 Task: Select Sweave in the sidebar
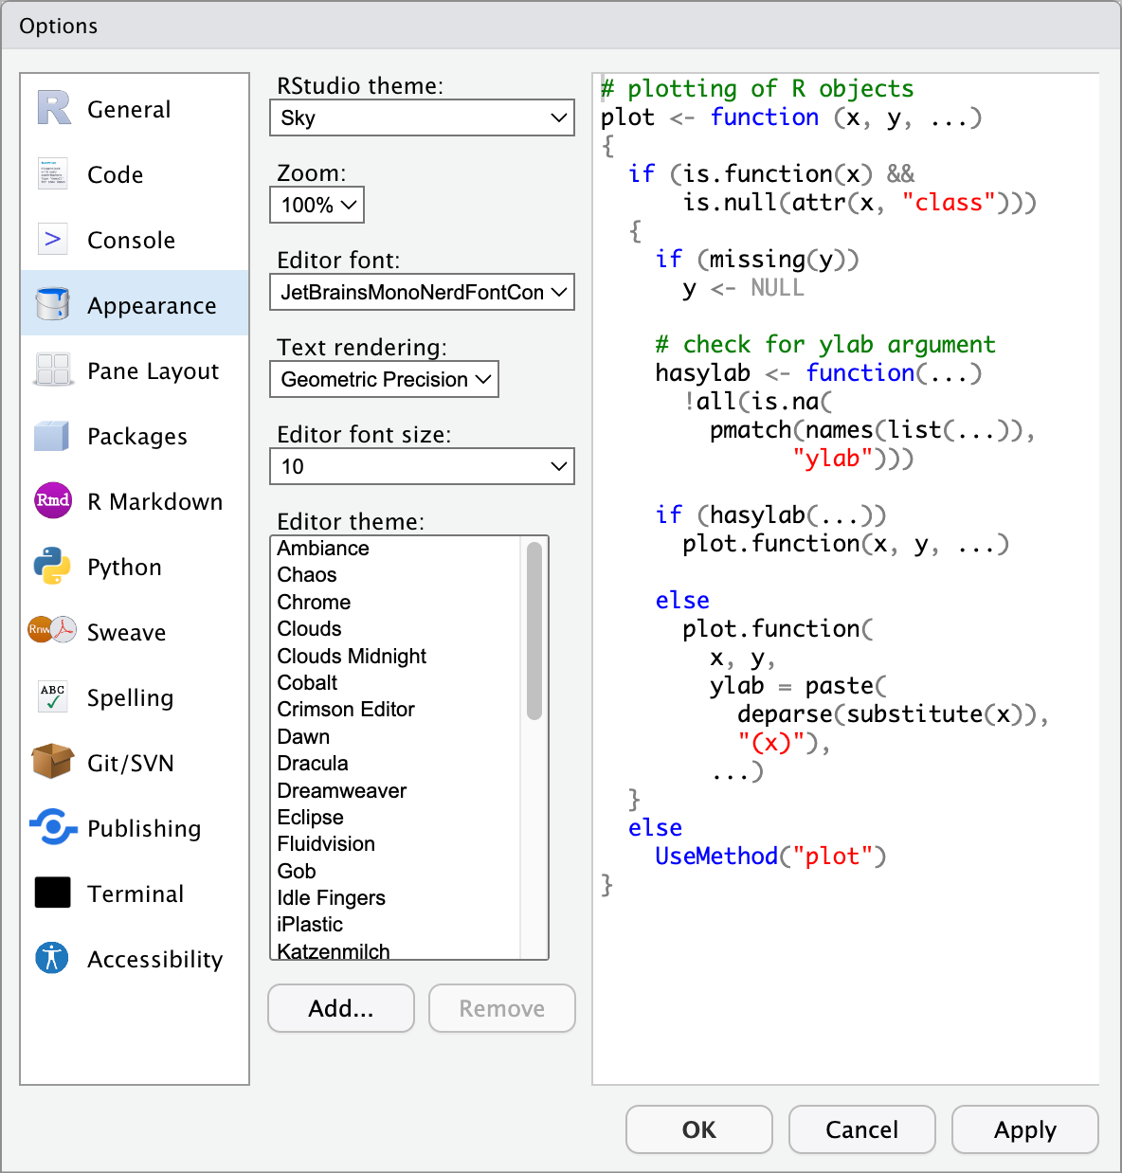coord(135,632)
